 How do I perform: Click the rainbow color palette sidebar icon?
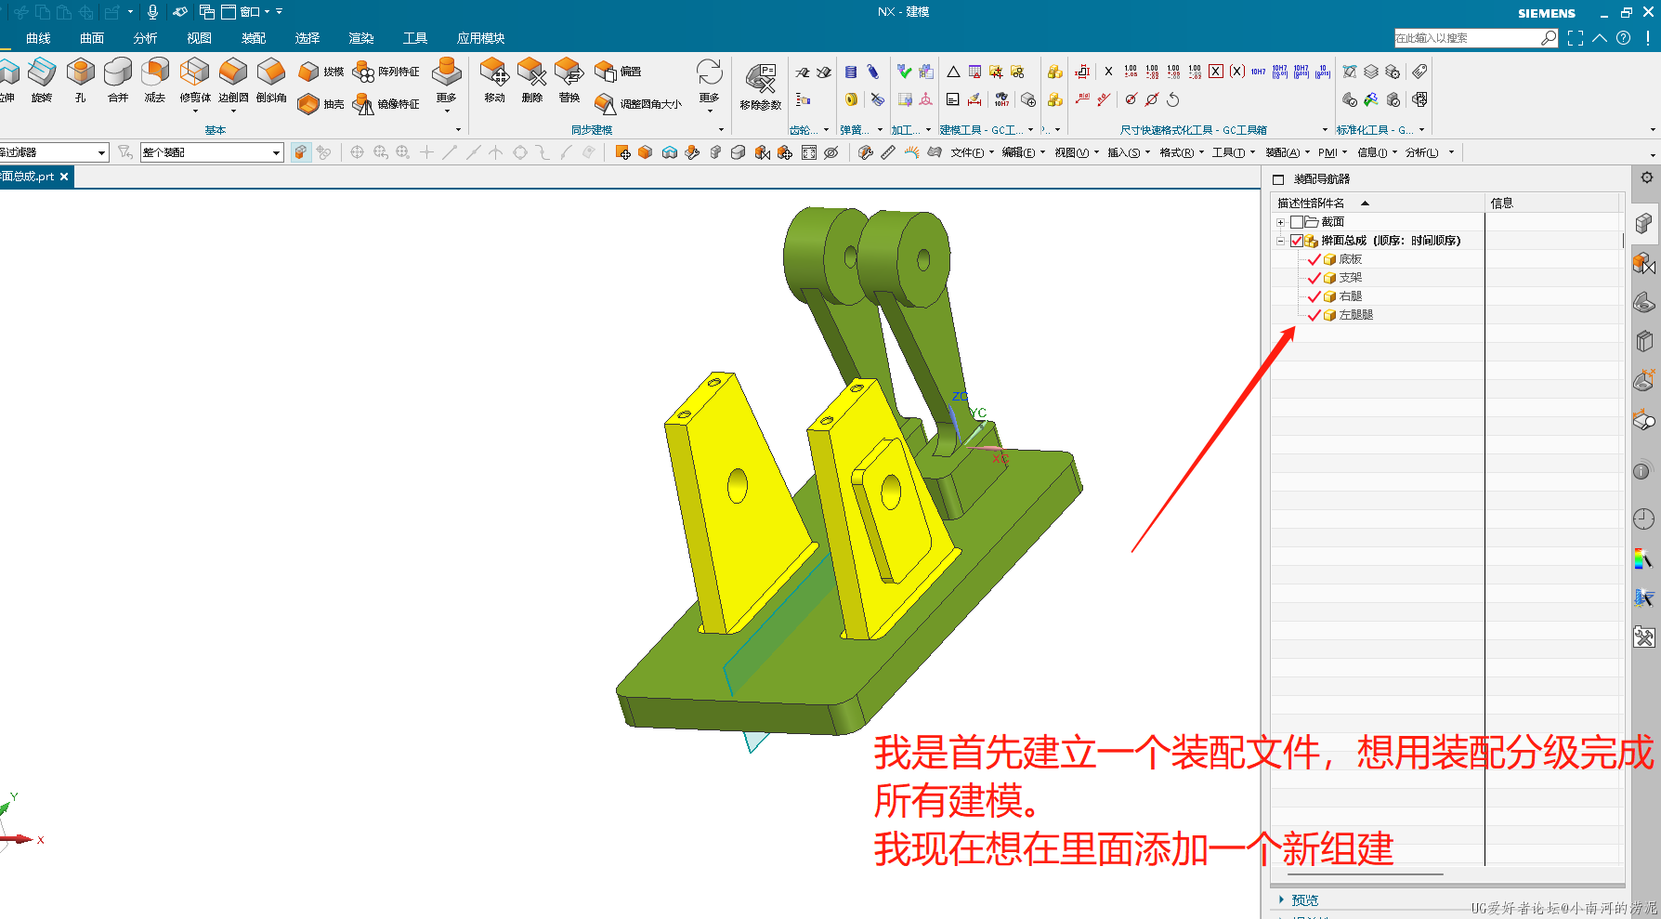(1644, 558)
